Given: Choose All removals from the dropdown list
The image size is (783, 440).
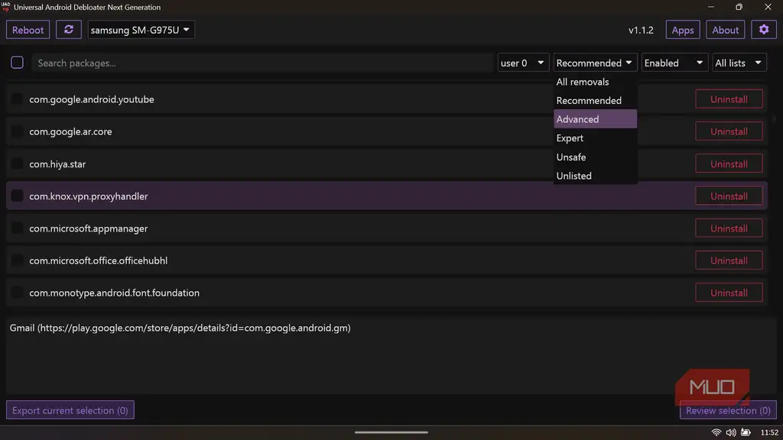Looking at the screenshot, I should coord(595,82).
